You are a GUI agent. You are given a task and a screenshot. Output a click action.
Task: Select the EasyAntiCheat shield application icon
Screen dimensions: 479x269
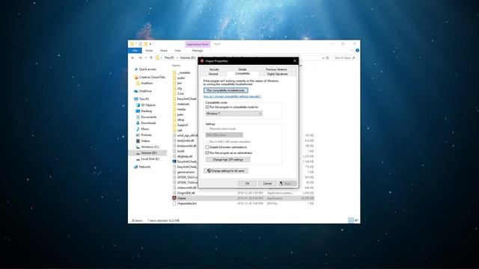tap(174, 161)
